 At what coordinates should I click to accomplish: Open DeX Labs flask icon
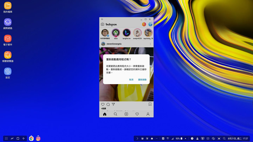[197, 138]
